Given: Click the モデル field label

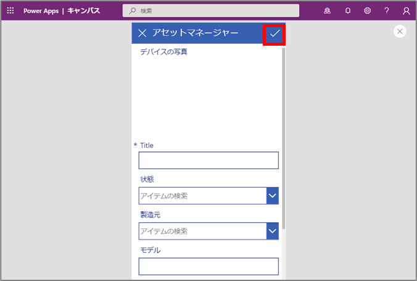Looking at the screenshot, I should tap(151, 250).
